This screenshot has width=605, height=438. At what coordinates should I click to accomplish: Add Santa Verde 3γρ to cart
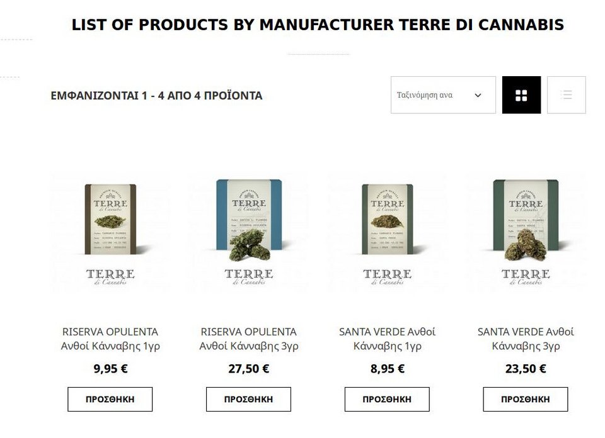(526, 399)
